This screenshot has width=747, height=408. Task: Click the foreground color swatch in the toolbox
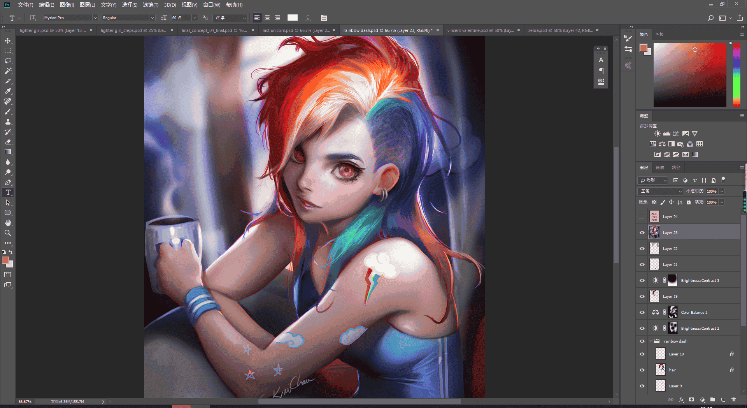click(5, 260)
